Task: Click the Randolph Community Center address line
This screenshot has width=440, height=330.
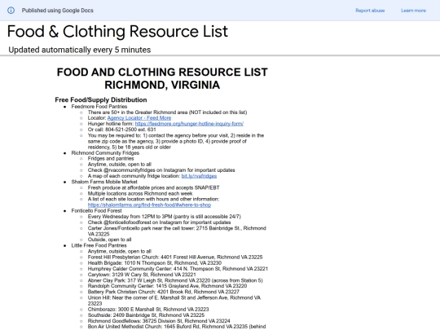Action: (x=167, y=286)
